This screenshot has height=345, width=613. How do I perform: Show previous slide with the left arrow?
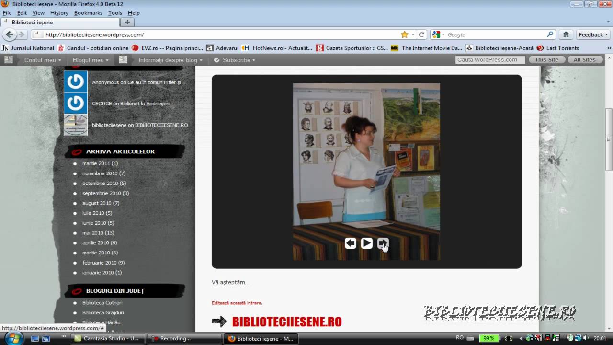351,243
